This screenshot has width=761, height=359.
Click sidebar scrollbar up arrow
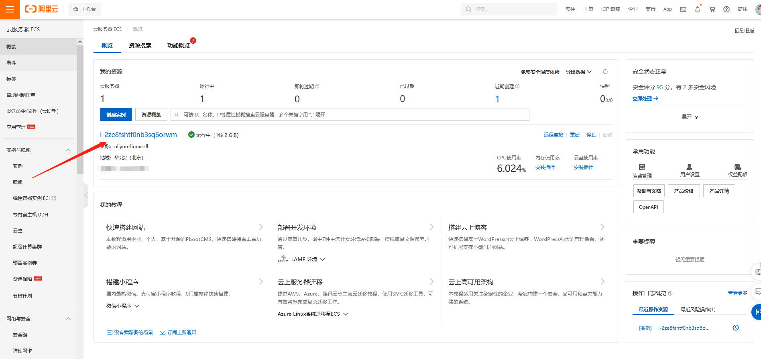(80, 42)
